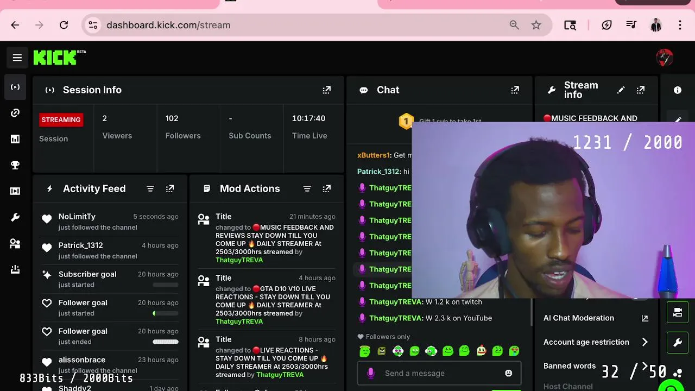Image resolution: width=695 pixels, height=391 pixels.
Task: Filter the Activity Feed
Action: click(150, 188)
